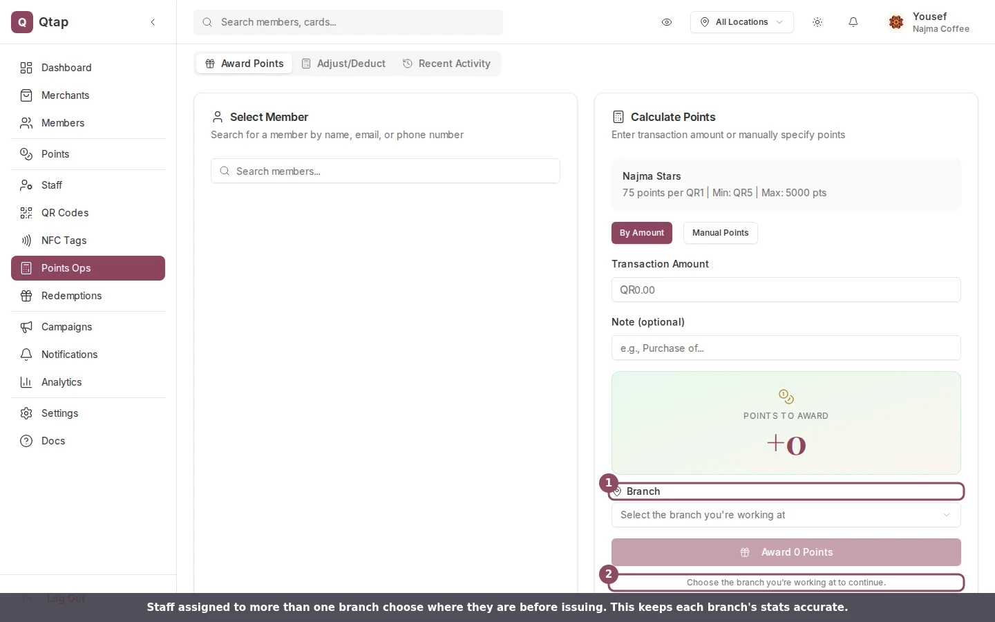This screenshot has height=622, width=995.
Task: Click the Dashboard grid icon
Action: [x=26, y=68]
